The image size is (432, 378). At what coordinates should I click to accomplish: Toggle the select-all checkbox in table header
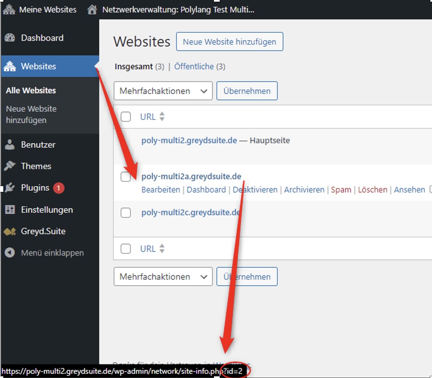pyautogui.click(x=126, y=117)
